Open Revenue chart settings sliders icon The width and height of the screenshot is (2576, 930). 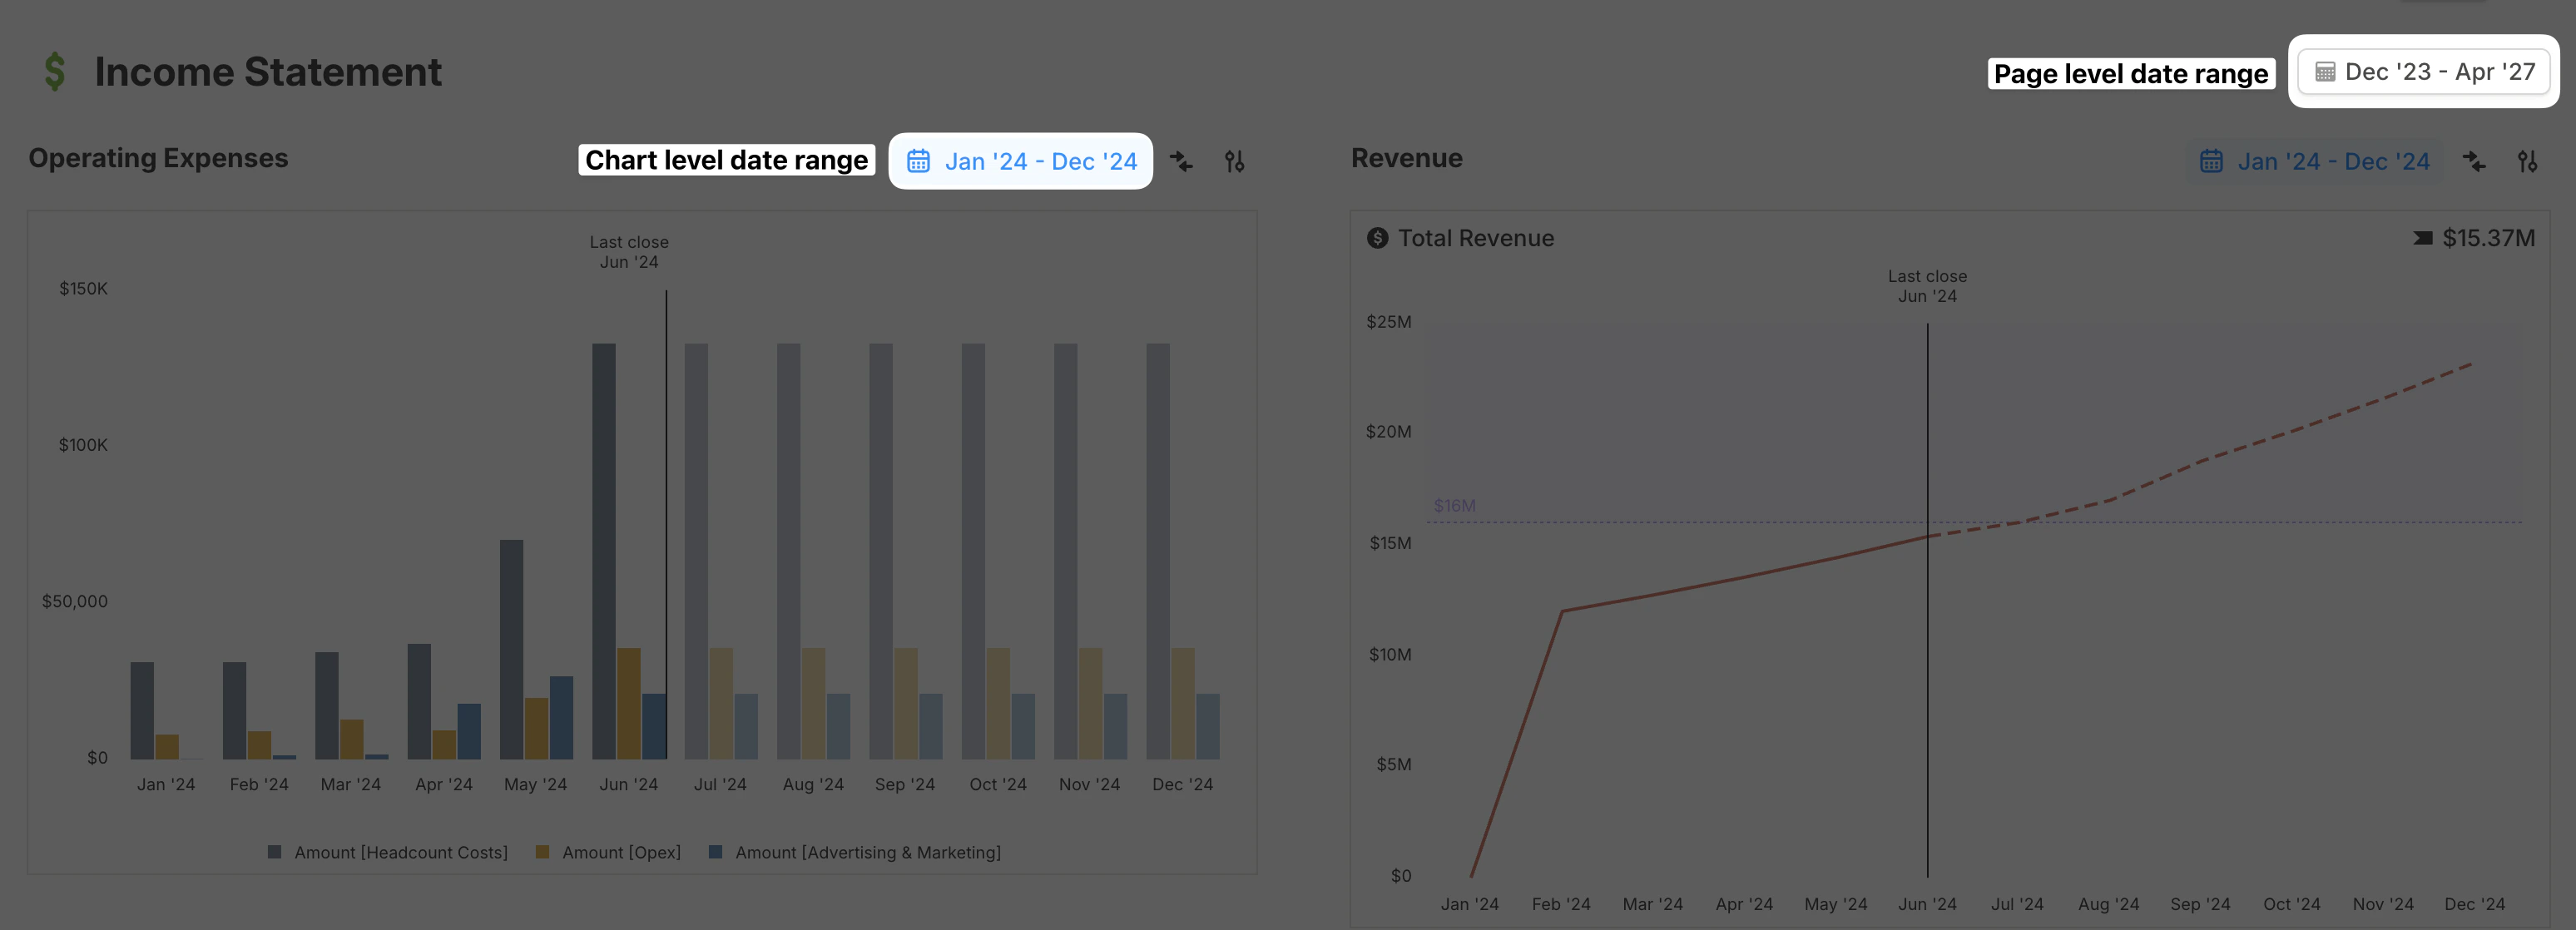coord(2527,161)
